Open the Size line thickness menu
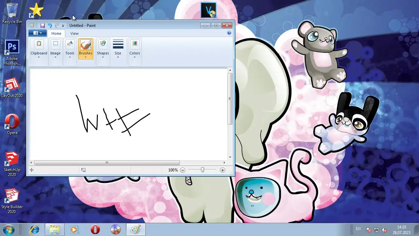This screenshot has height=236, width=419. pyautogui.click(x=118, y=49)
